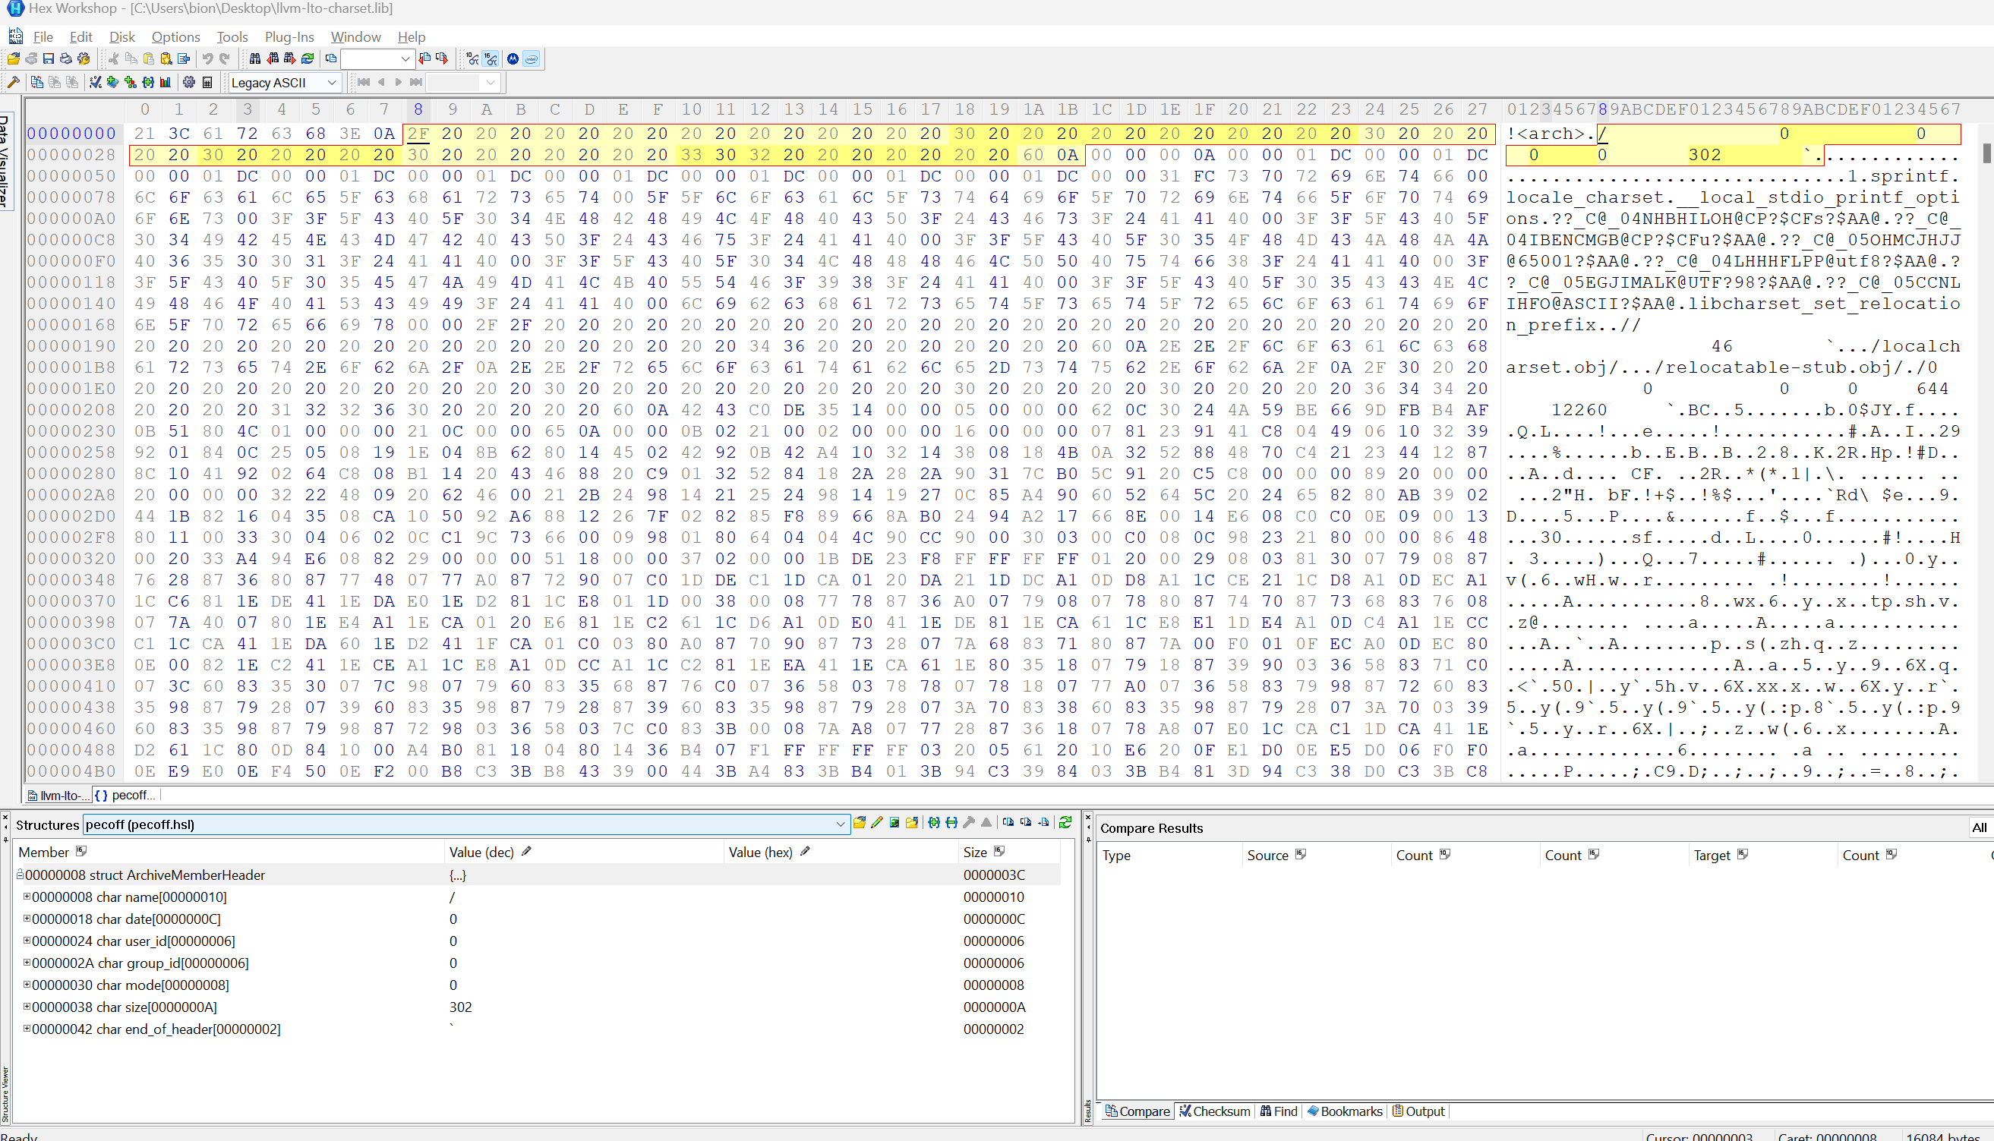Screen dimensions: 1994x1141
Task: Click the green refresh structures icon
Action: point(1065,823)
